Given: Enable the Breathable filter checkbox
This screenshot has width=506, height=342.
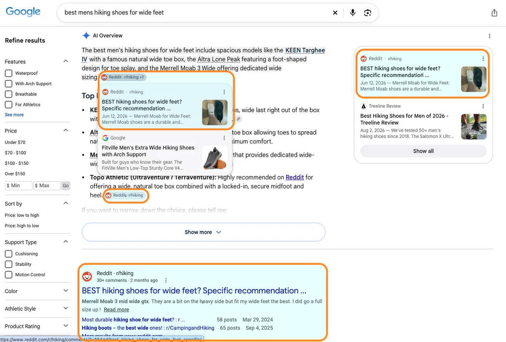Looking at the screenshot, I should [8, 94].
